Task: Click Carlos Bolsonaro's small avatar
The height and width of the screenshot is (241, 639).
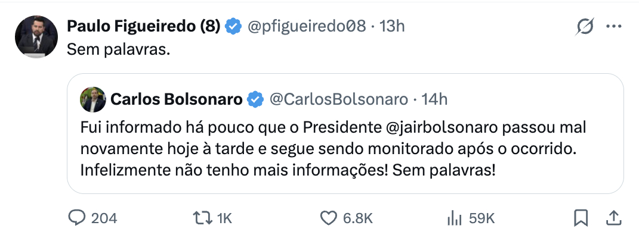Action: (x=94, y=99)
